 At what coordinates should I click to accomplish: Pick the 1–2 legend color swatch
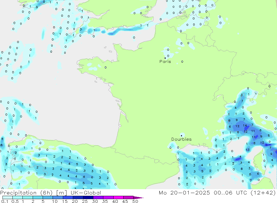click(28, 197)
